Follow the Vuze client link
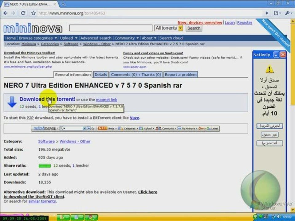The image size is (295, 221). point(135,118)
